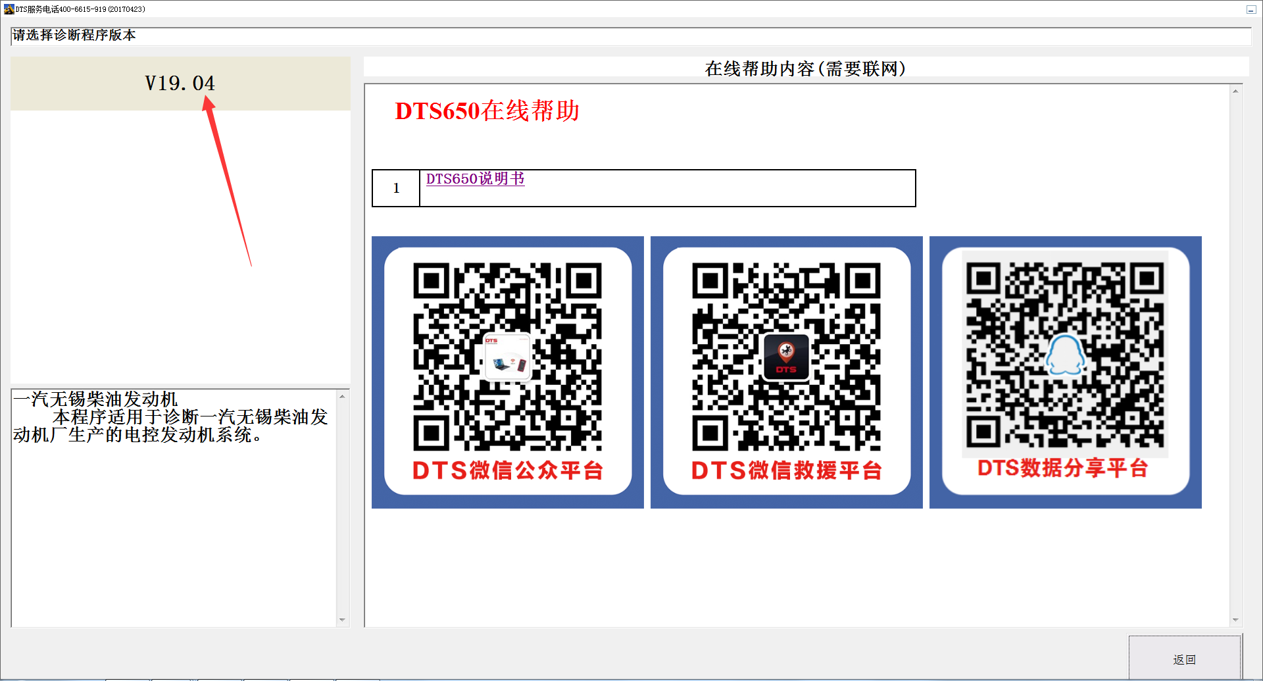This screenshot has width=1263, height=681.
Task: Click the 在线帮助内容(需要联网) header text
Action: point(805,68)
